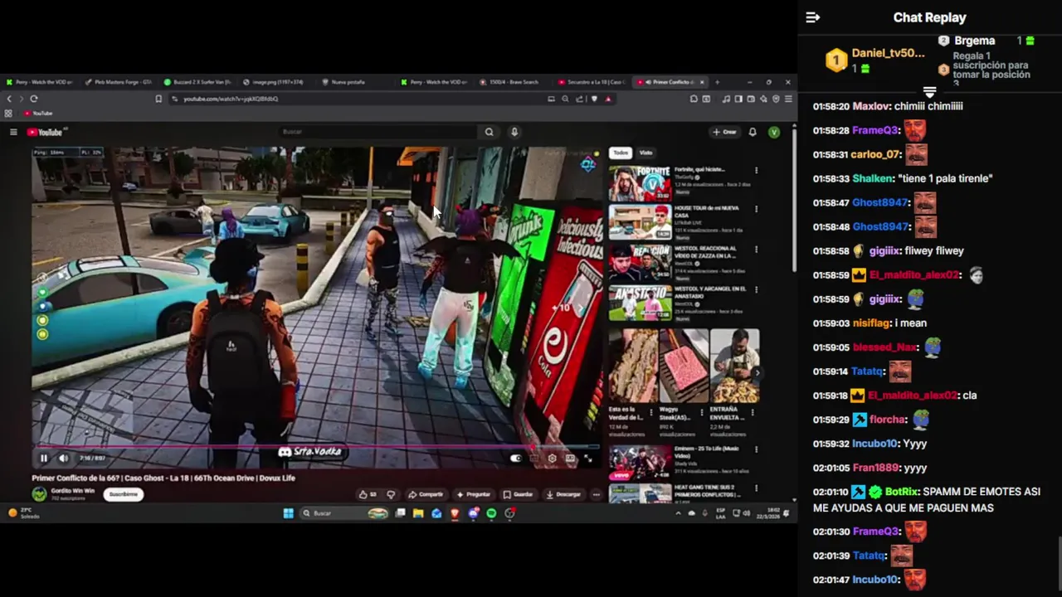Click username nisiflag in chat
The width and height of the screenshot is (1062, 597).
click(x=870, y=323)
